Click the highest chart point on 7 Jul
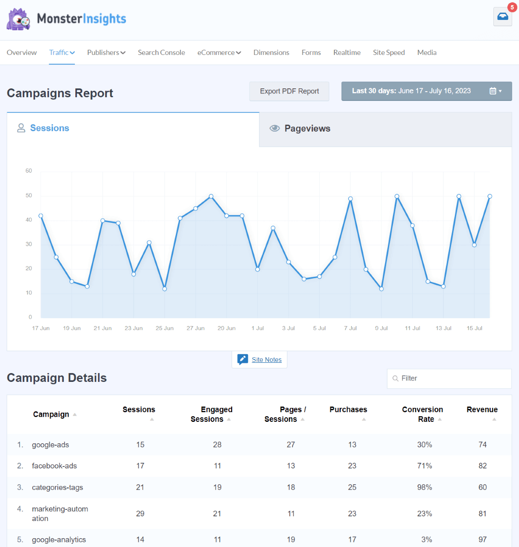This screenshot has height=547, width=519. 350,198
